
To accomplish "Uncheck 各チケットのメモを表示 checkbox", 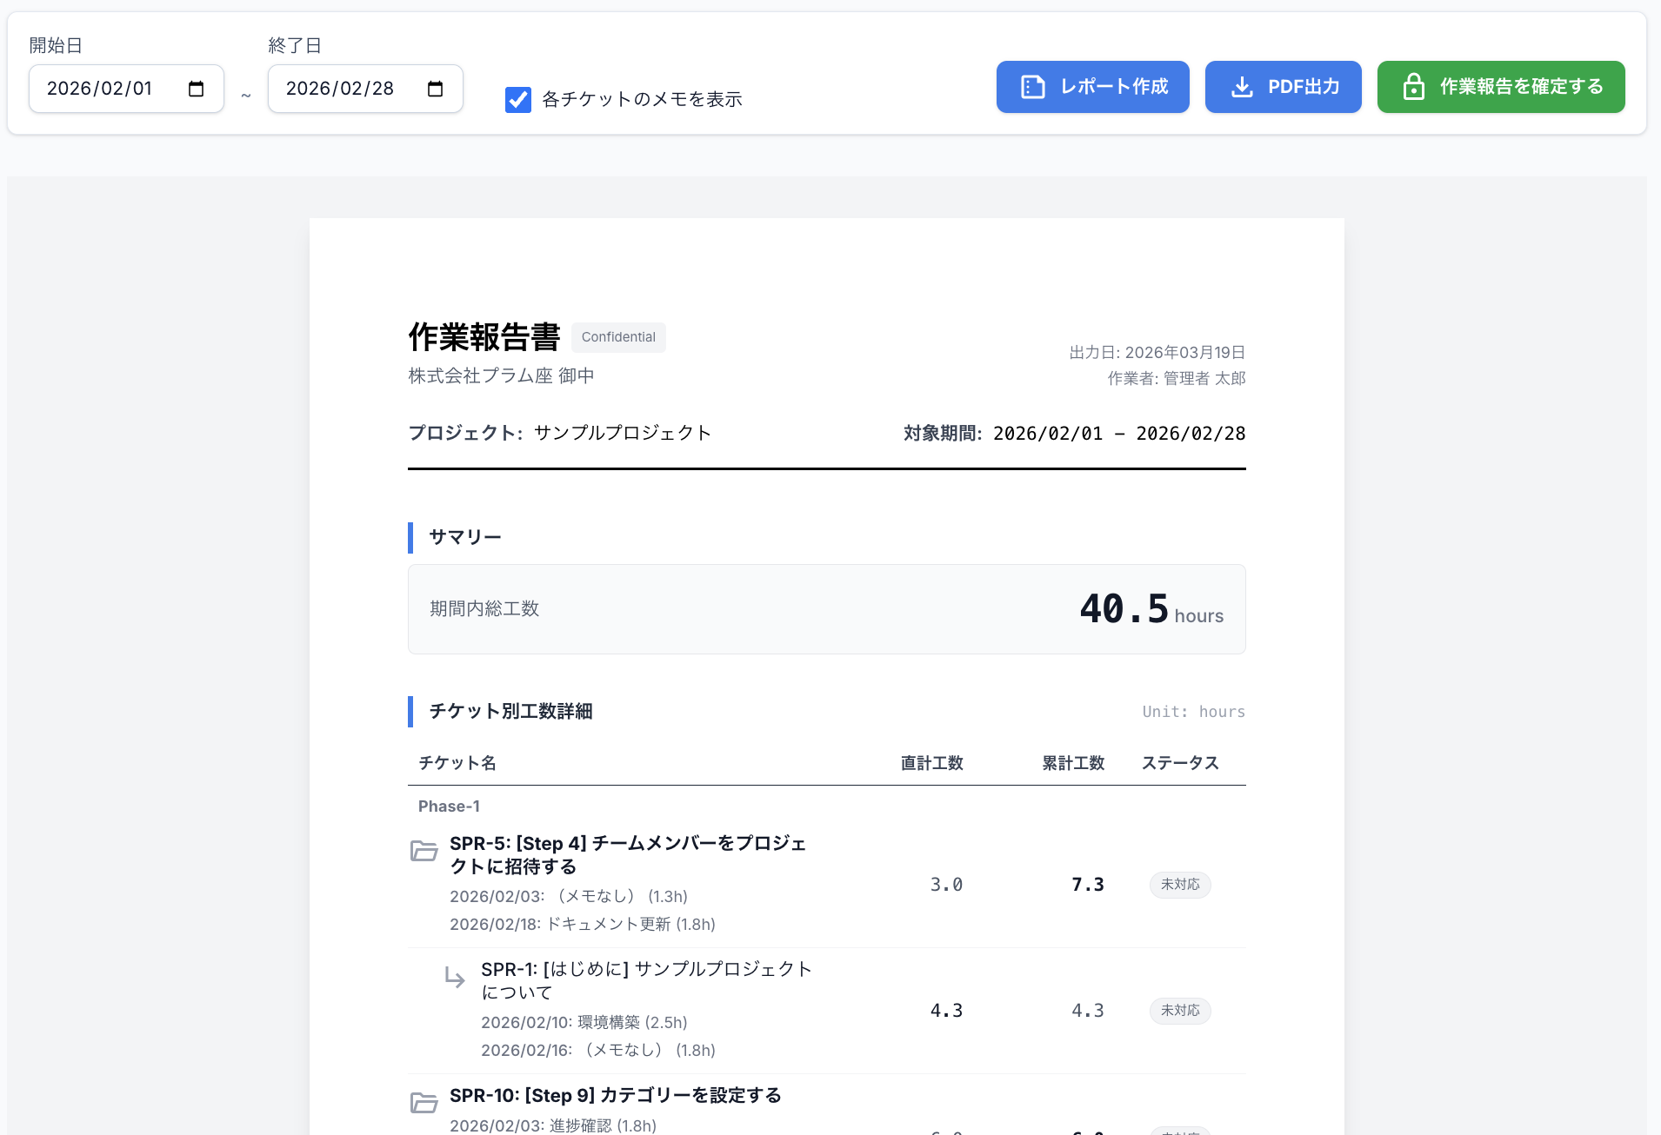I will (x=517, y=99).
